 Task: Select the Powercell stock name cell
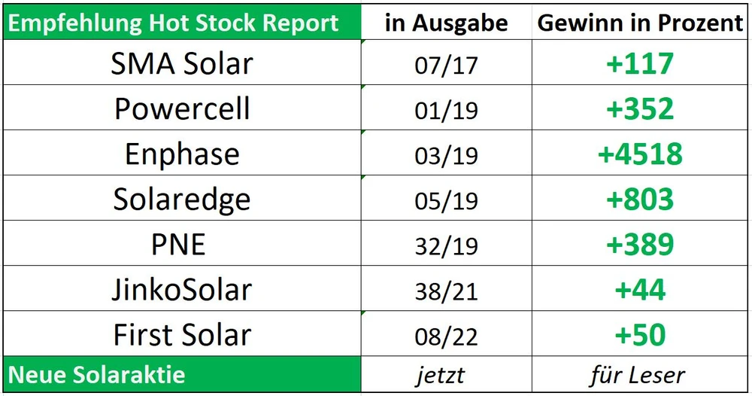pyautogui.click(x=181, y=109)
